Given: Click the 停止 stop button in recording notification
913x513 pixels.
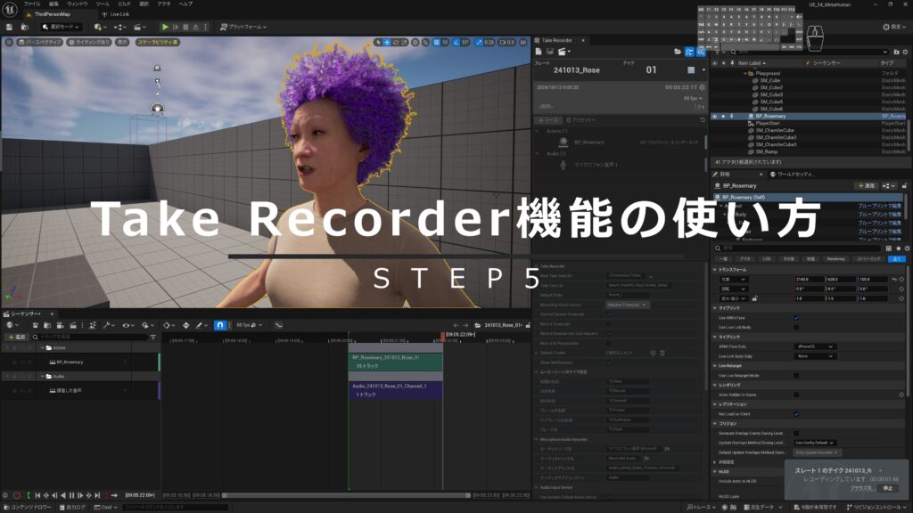Looking at the screenshot, I should coord(887,489).
